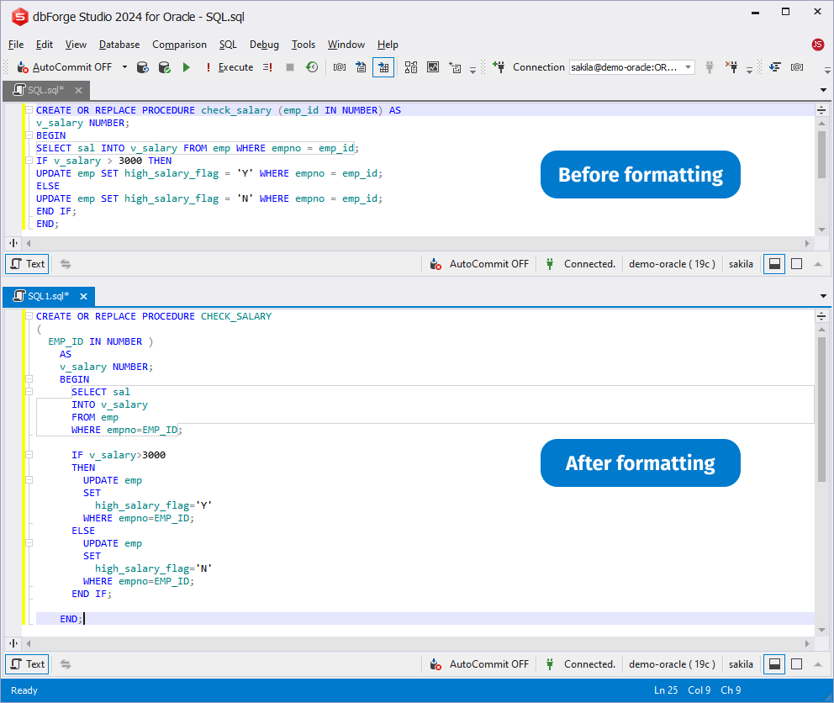This screenshot has width=834, height=703.
Task: Open the Comparison menu
Action: [179, 45]
